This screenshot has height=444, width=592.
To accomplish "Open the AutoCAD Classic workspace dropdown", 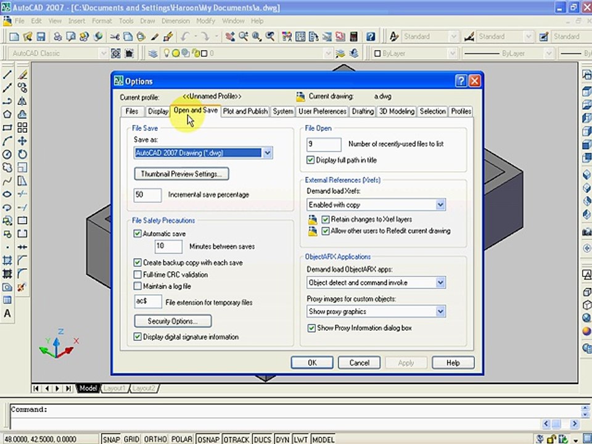I will tap(104, 54).
